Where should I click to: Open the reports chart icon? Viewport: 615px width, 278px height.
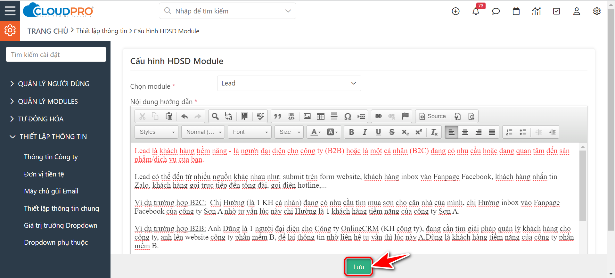536,11
